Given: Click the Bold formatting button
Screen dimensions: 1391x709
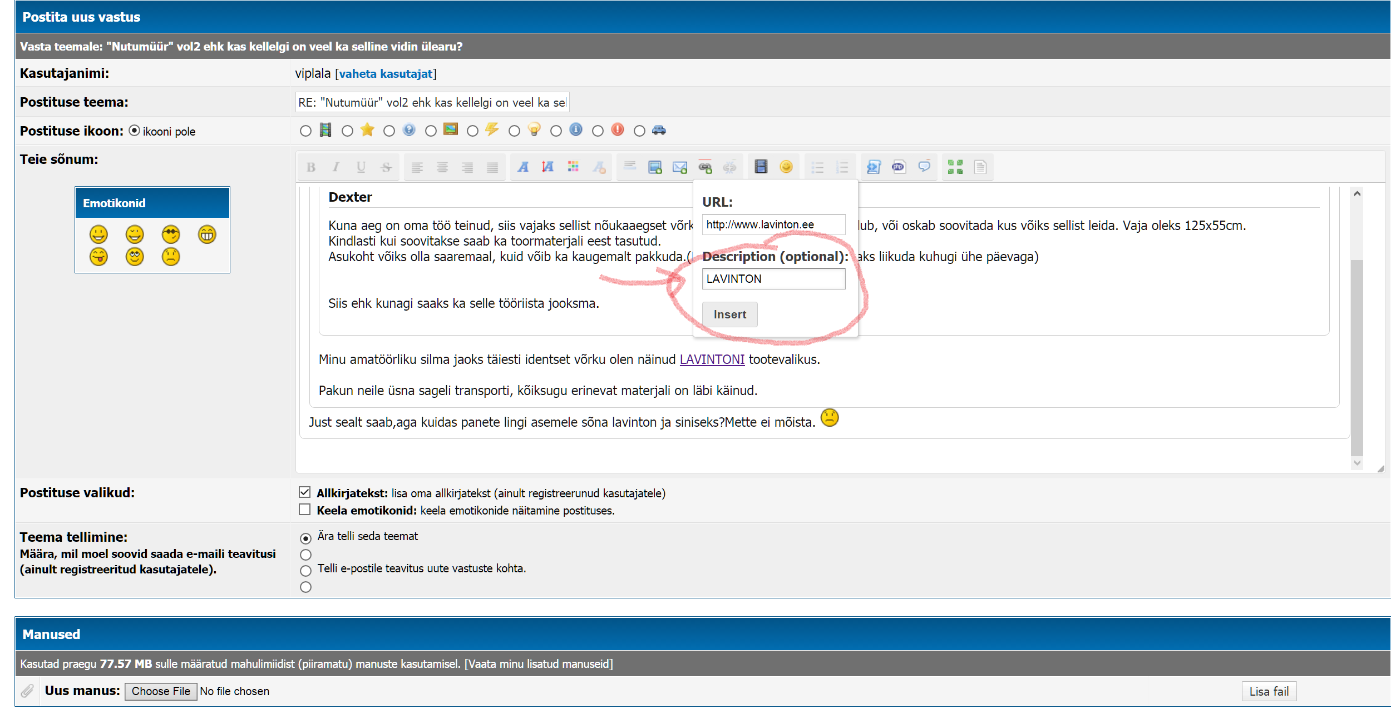Looking at the screenshot, I should point(311,167).
